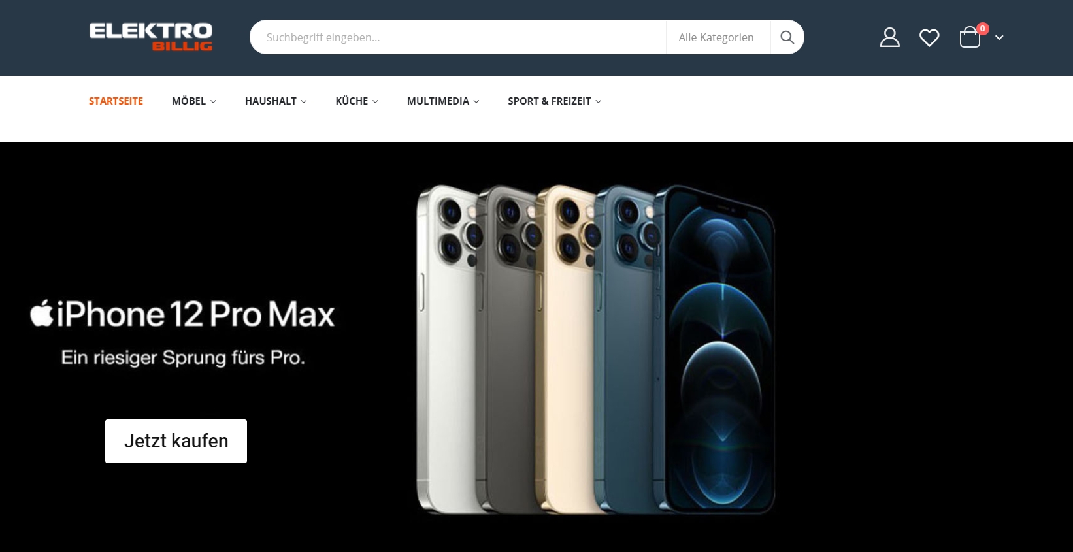Click the iPhone lineup product image
This screenshot has width=1073, height=552.
[x=595, y=349]
